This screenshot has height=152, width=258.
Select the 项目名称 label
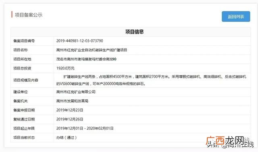(21, 50)
